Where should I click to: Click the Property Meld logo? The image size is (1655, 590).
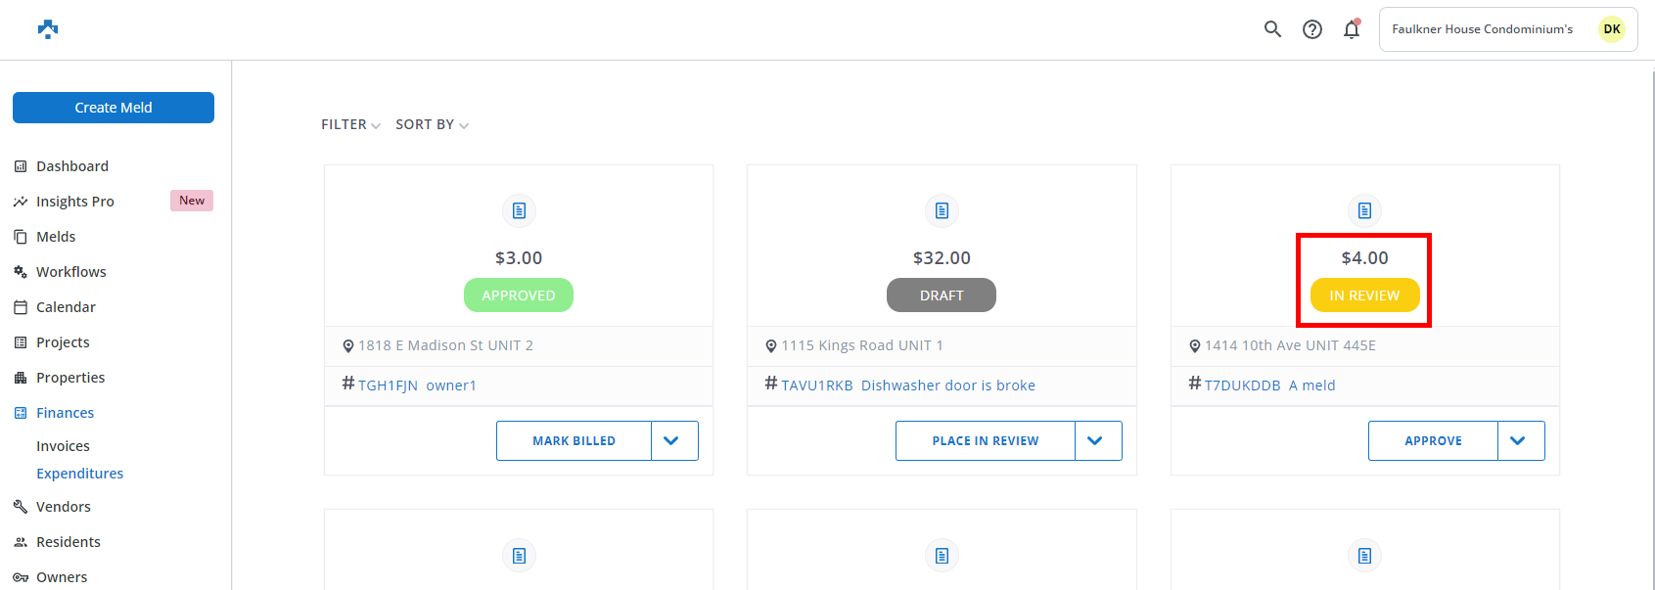coord(48,29)
